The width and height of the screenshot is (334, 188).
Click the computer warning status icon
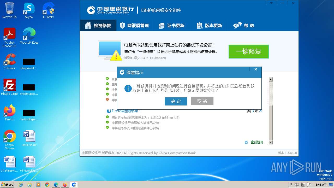click(x=110, y=50)
